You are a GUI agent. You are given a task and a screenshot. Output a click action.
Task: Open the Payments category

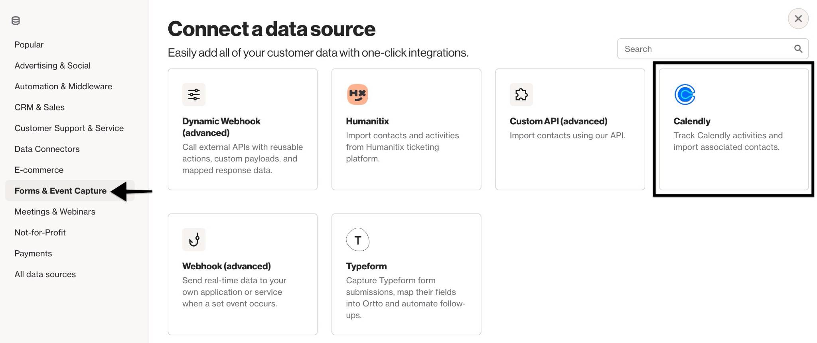pos(33,253)
